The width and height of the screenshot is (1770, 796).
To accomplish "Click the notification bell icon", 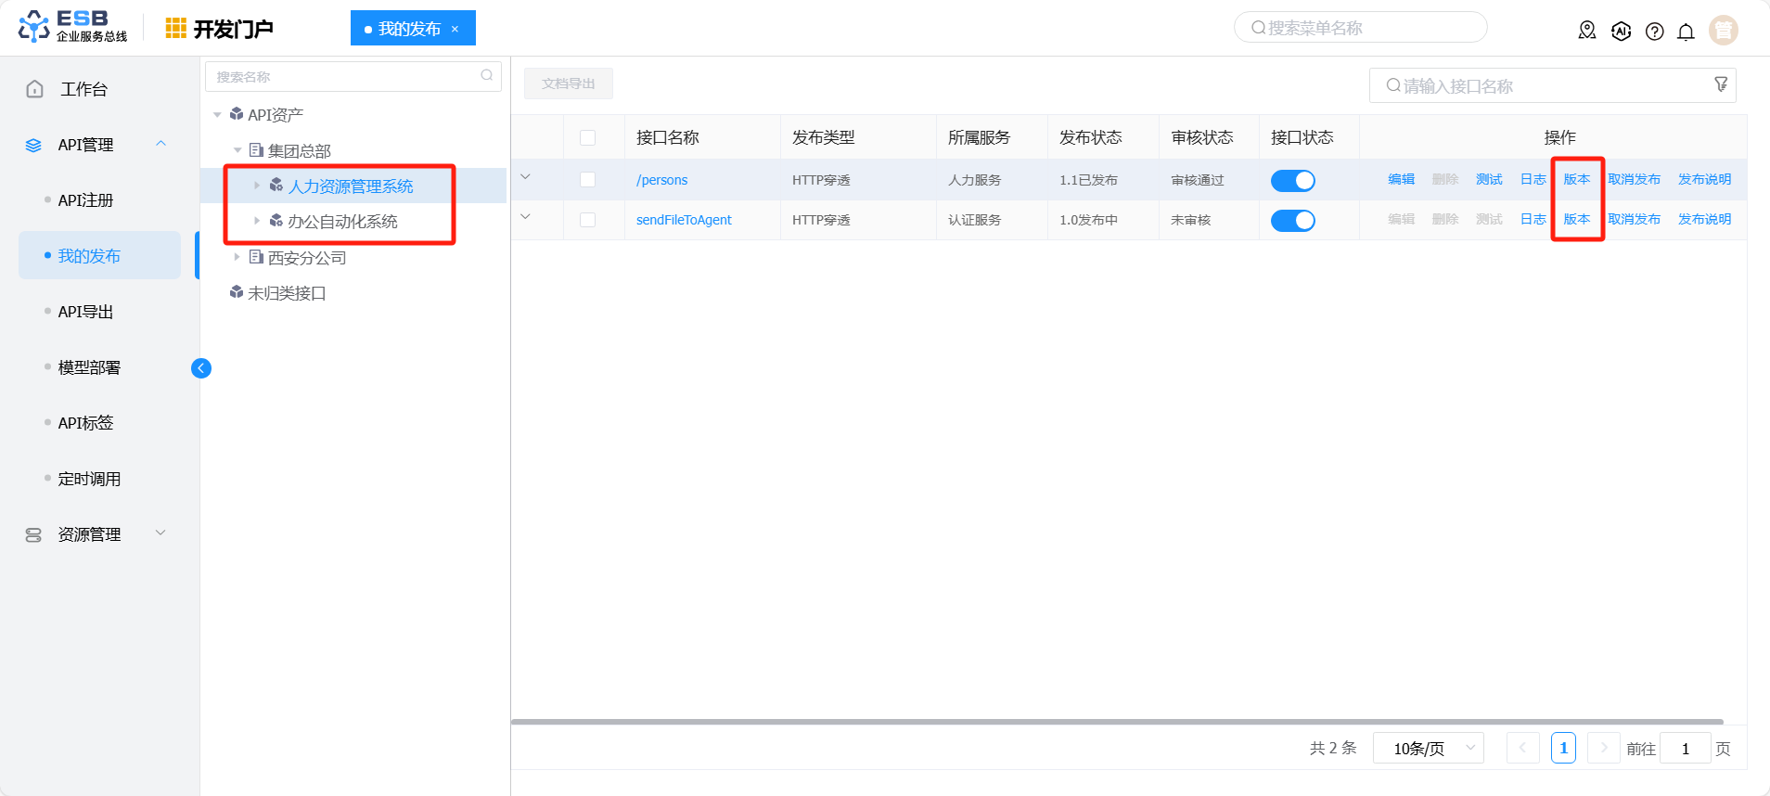I will click(1686, 32).
